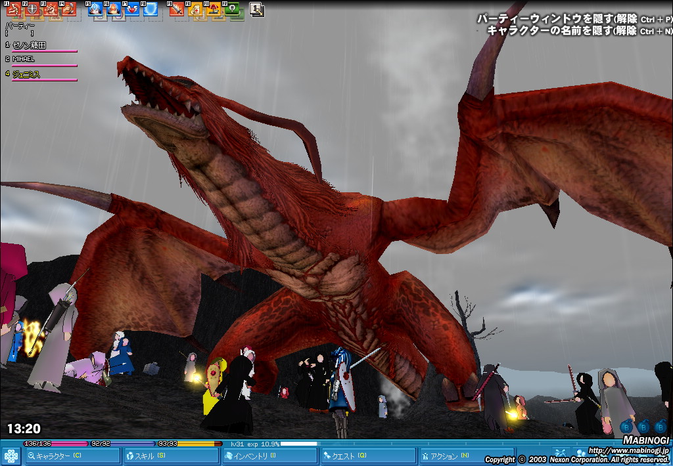Click the last blue B bomb icon

[661, 427]
